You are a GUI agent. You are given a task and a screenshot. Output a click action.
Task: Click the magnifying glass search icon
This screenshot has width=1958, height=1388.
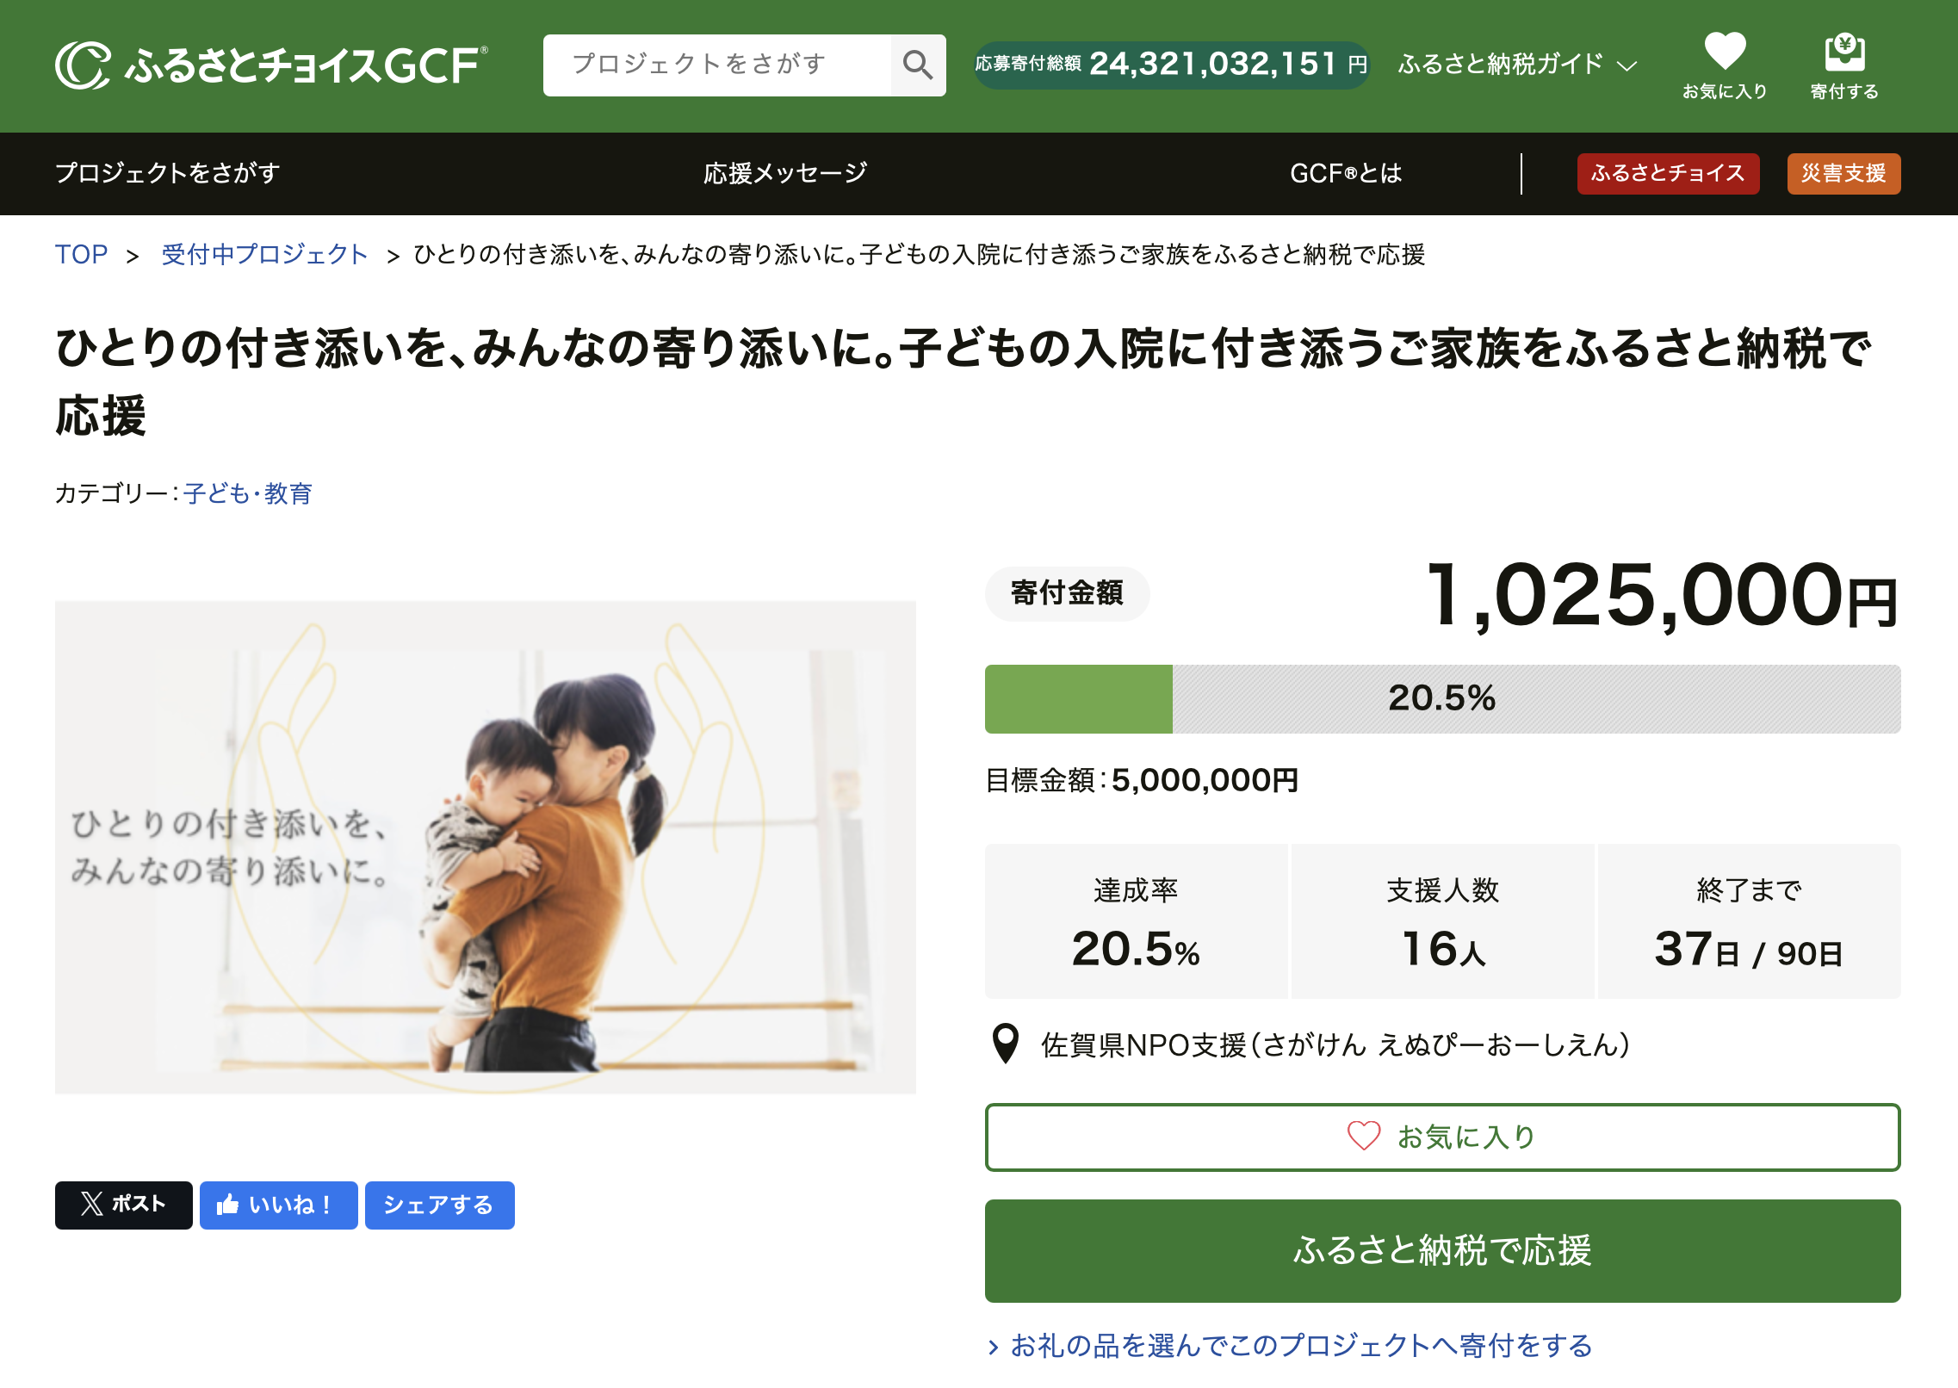coord(917,65)
